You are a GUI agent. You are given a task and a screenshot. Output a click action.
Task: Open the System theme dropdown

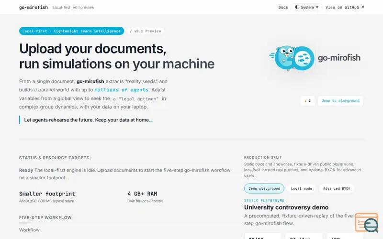307,7
